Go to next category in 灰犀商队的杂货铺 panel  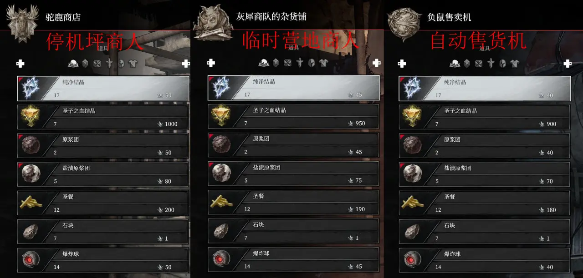[376, 63]
